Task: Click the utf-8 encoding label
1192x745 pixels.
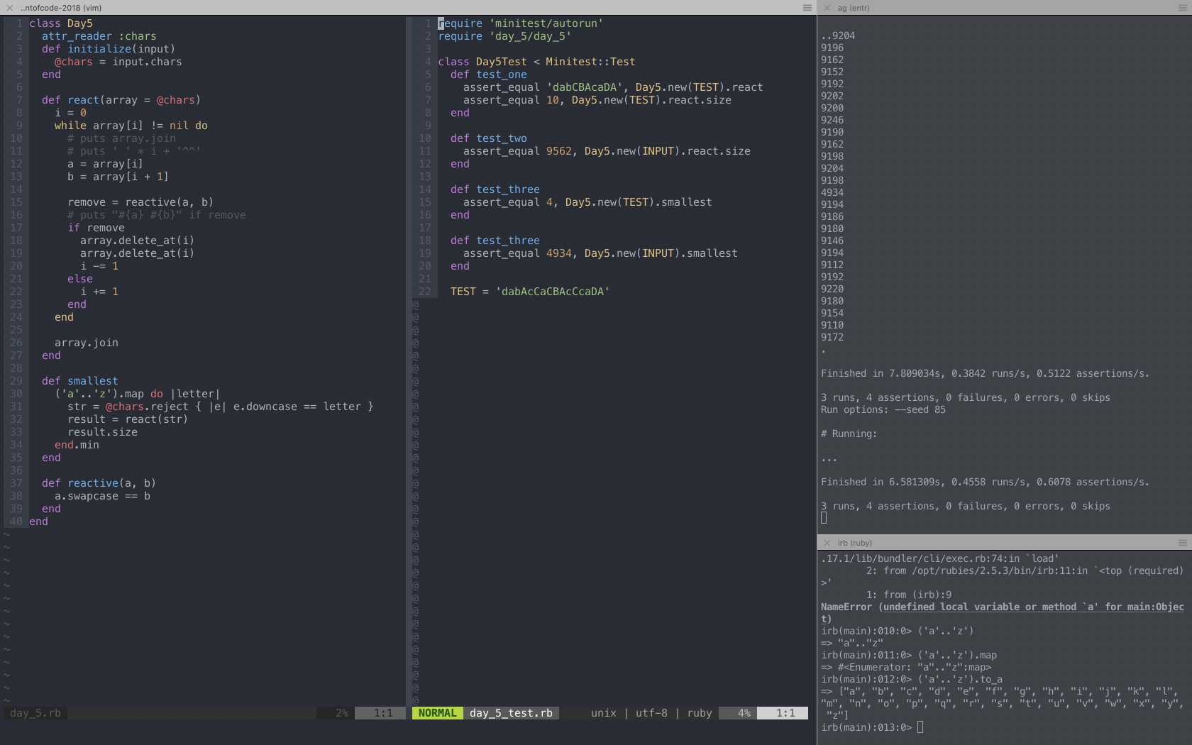Action: 651,713
